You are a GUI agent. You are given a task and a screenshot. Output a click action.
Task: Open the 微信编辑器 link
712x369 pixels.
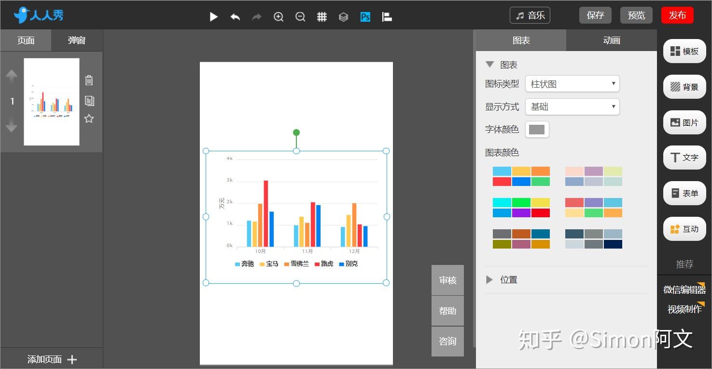[x=684, y=289]
